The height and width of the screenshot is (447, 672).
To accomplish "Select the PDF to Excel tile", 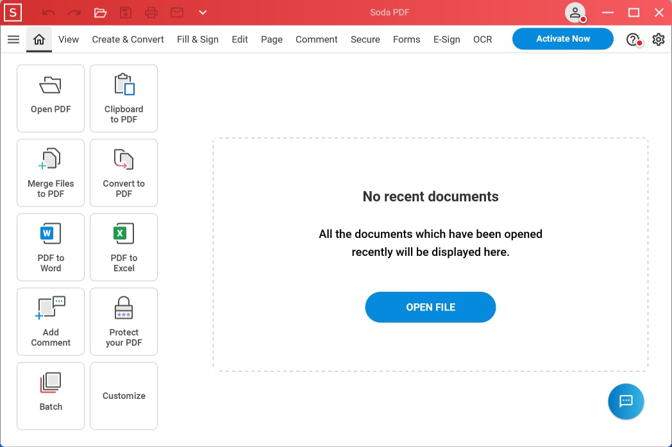I will point(124,248).
